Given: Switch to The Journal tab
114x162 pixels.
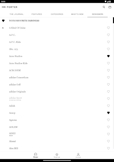Looking at the screenshot, I should pos(16,14).
